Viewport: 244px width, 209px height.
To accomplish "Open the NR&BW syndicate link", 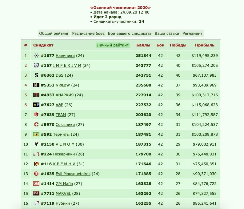I will click(63, 85).
